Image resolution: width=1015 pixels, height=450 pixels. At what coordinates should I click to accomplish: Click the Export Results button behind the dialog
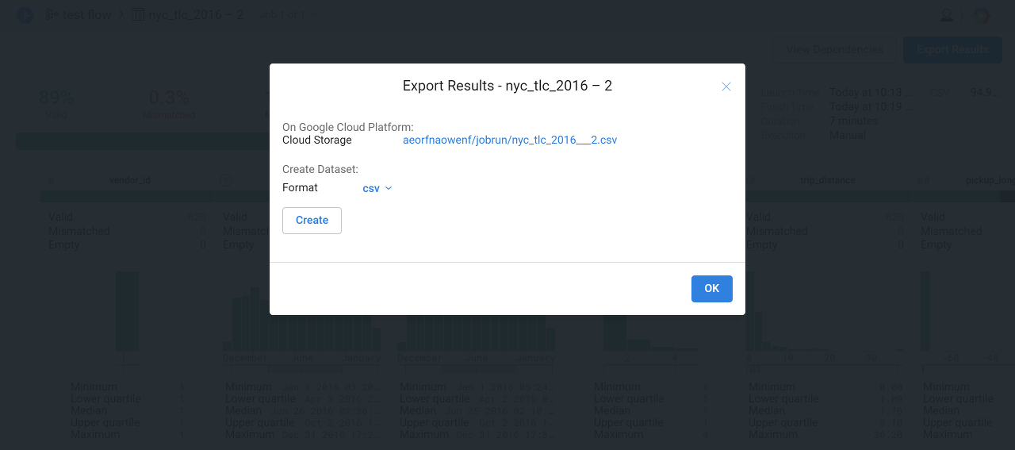952,49
